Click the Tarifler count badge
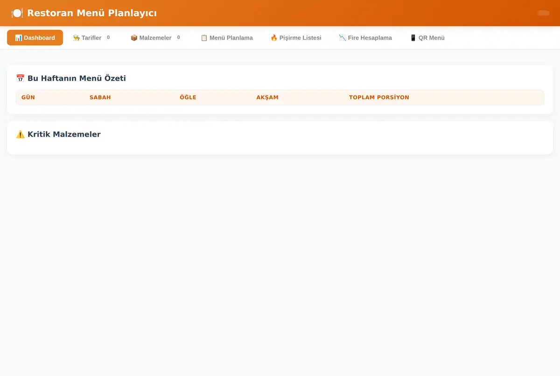The width and height of the screenshot is (560, 376). pyautogui.click(x=108, y=37)
